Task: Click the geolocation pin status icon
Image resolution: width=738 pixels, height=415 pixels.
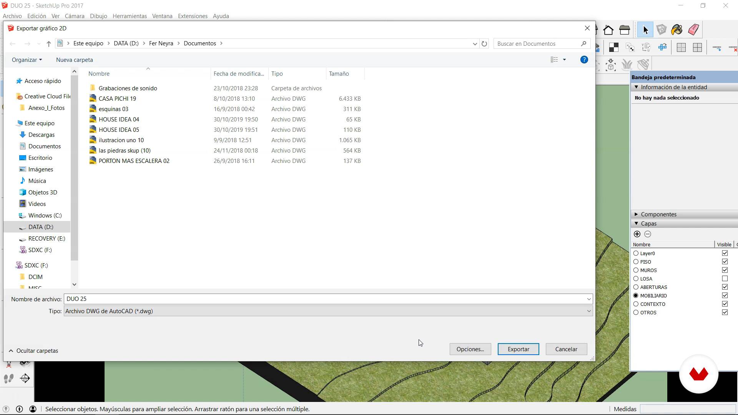Action: coord(6,409)
